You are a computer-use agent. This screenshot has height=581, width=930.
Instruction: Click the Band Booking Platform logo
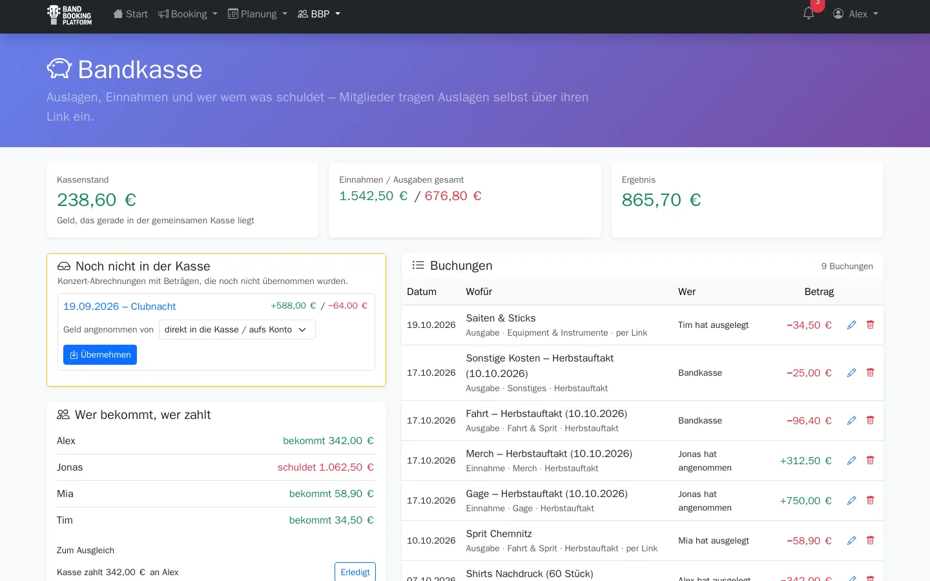pos(70,14)
